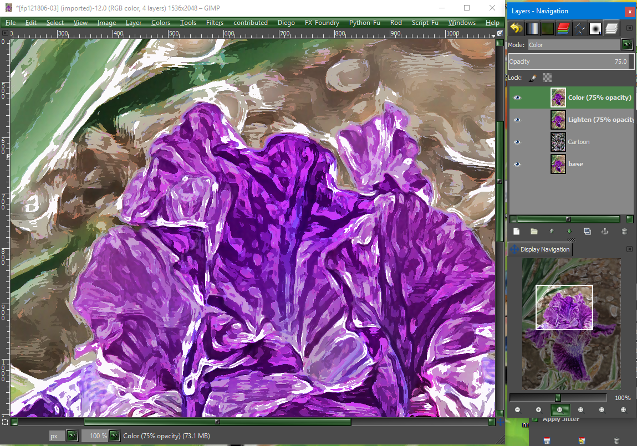Viewport: 637px width, 446px height.
Task: Click Fit Image in Window zoom icon
Action: click(x=580, y=410)
